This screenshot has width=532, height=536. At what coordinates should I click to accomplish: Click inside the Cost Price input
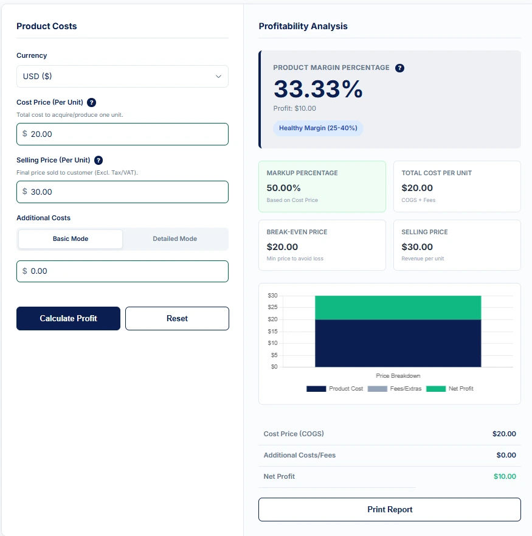122,134
